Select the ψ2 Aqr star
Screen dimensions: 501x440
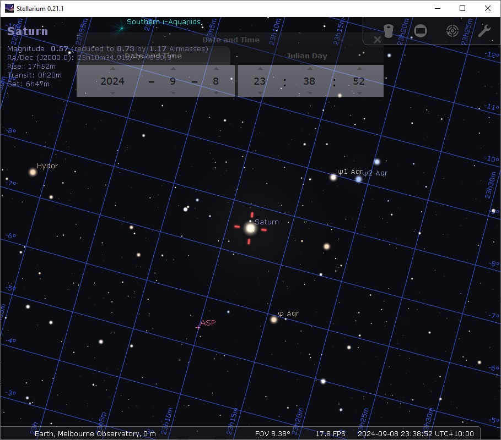(359, 179)
